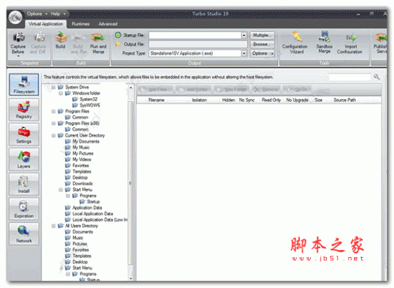Image resolution: width=394 pixels, height=288 pixels.
Task: Collapse the Current User Directory node
Action: 54,135
